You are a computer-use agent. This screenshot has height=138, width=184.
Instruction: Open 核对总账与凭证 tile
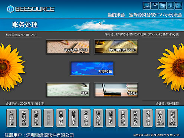point(68,47)
